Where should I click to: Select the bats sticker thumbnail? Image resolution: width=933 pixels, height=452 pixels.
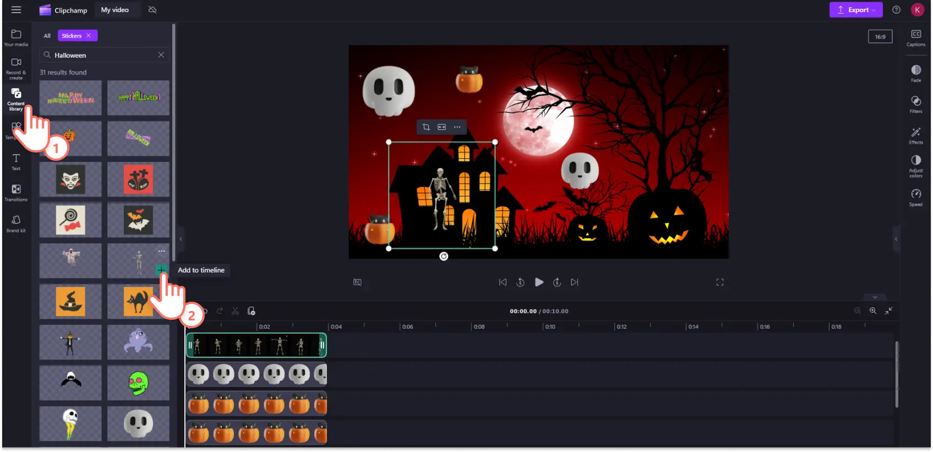click(x=138, y=220)
